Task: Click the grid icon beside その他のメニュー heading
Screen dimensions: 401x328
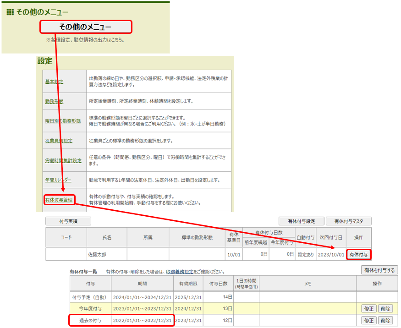Action: (x=10, y=12)
